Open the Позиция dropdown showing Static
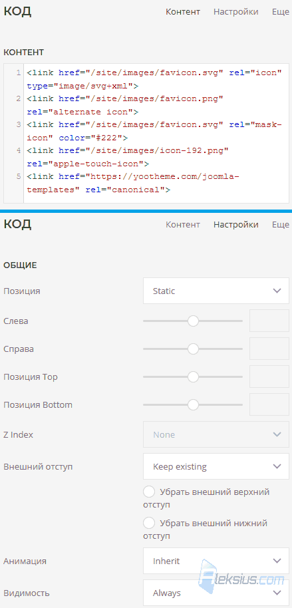292x608 pixels. tap(216, 291)
